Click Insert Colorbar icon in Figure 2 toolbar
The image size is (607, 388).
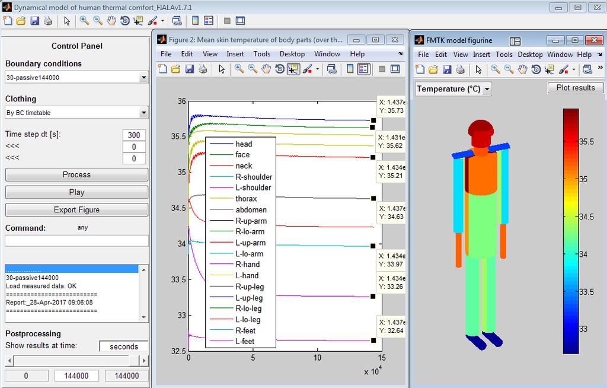350,69
